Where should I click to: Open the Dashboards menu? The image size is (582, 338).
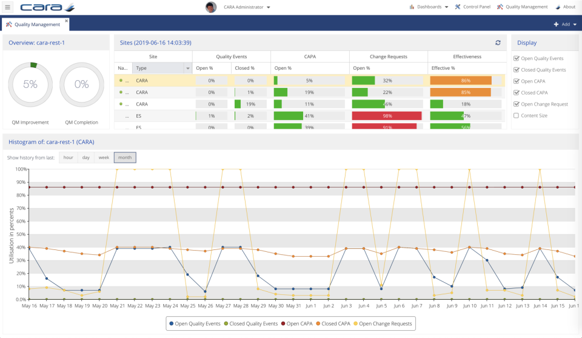429,7
